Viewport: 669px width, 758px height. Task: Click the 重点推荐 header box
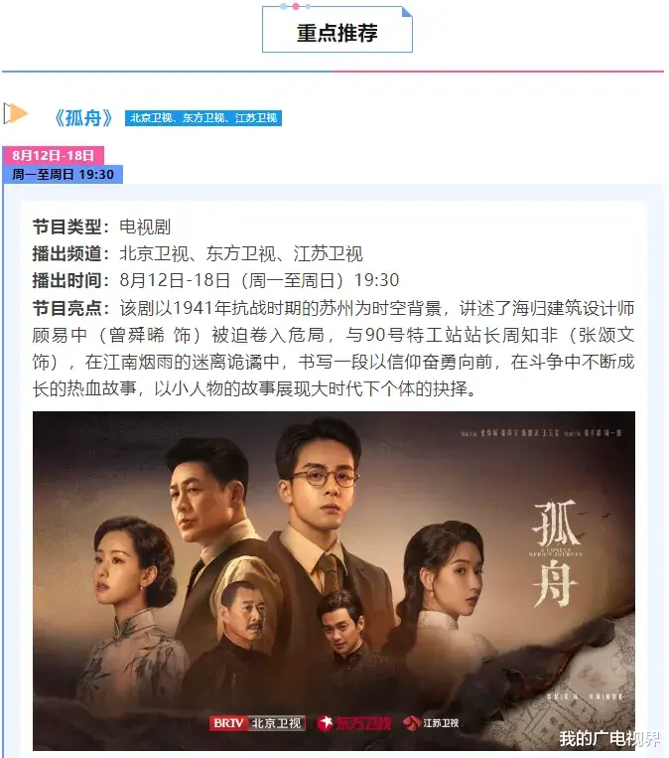pyautogui.click(x=337, y=30)
